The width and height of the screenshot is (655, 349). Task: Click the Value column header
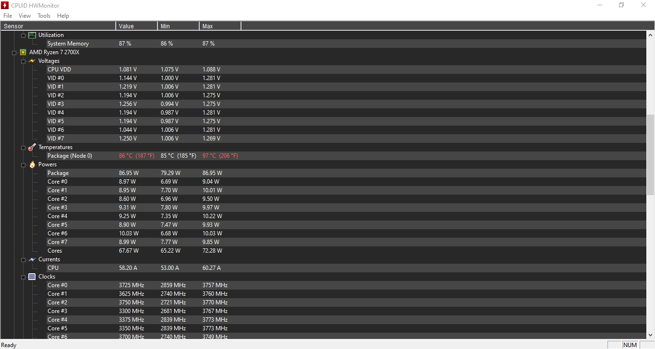137,26
